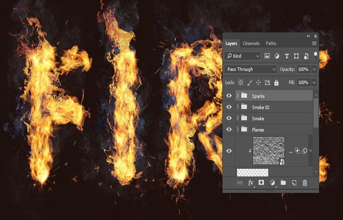Click Flames group folder icon
The image size is (343, 220).
244,129
